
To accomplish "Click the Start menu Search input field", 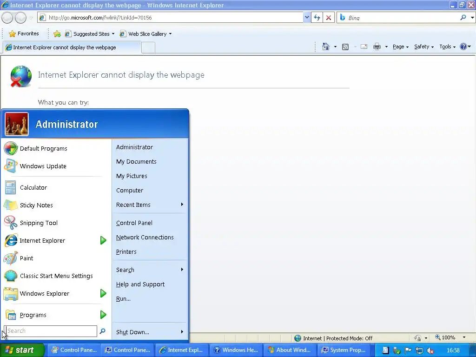I will (50, 331).
